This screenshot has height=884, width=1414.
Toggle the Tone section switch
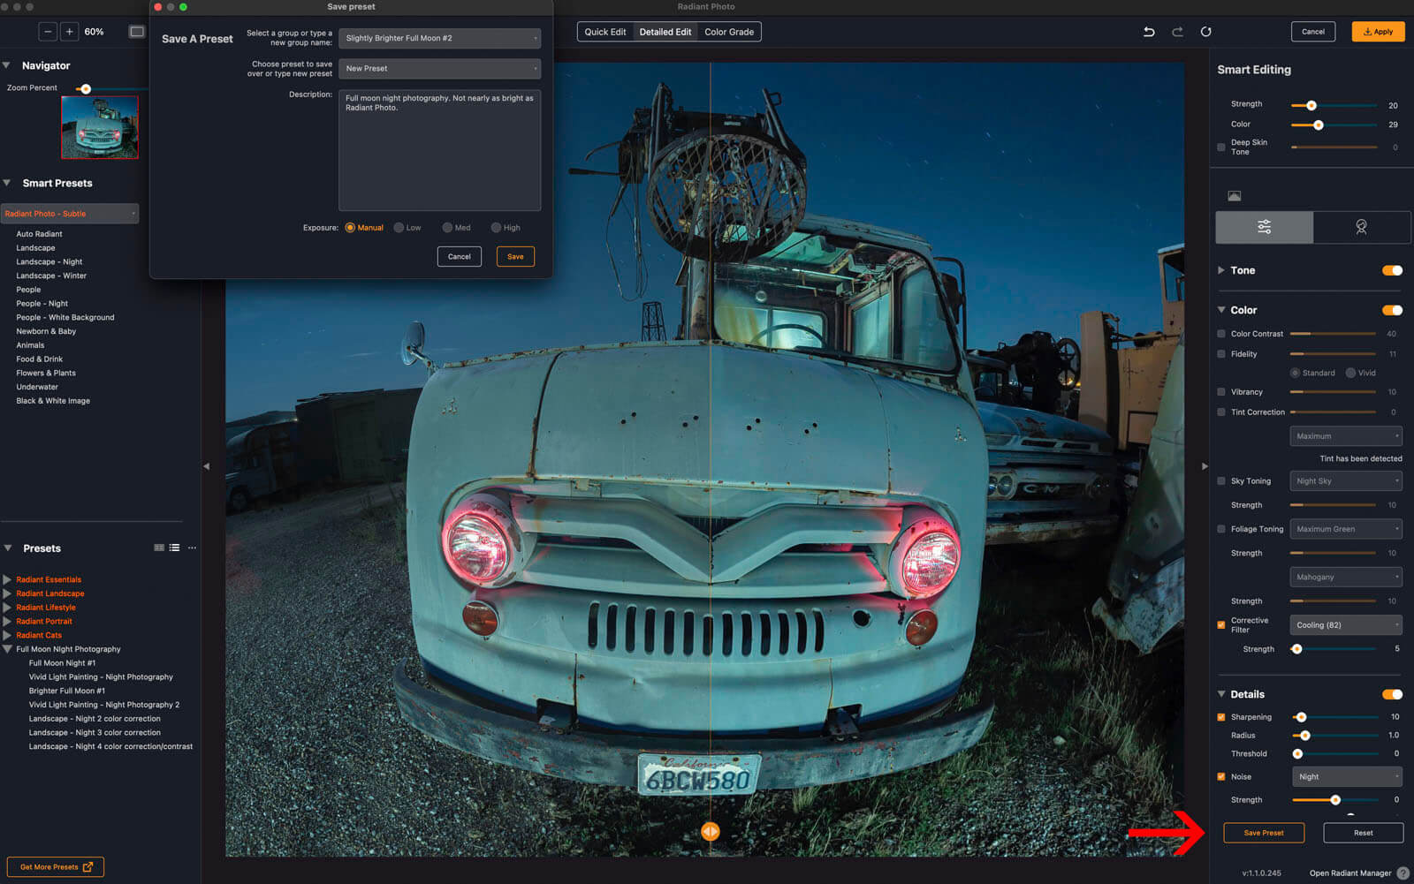tap(1392, 270)
